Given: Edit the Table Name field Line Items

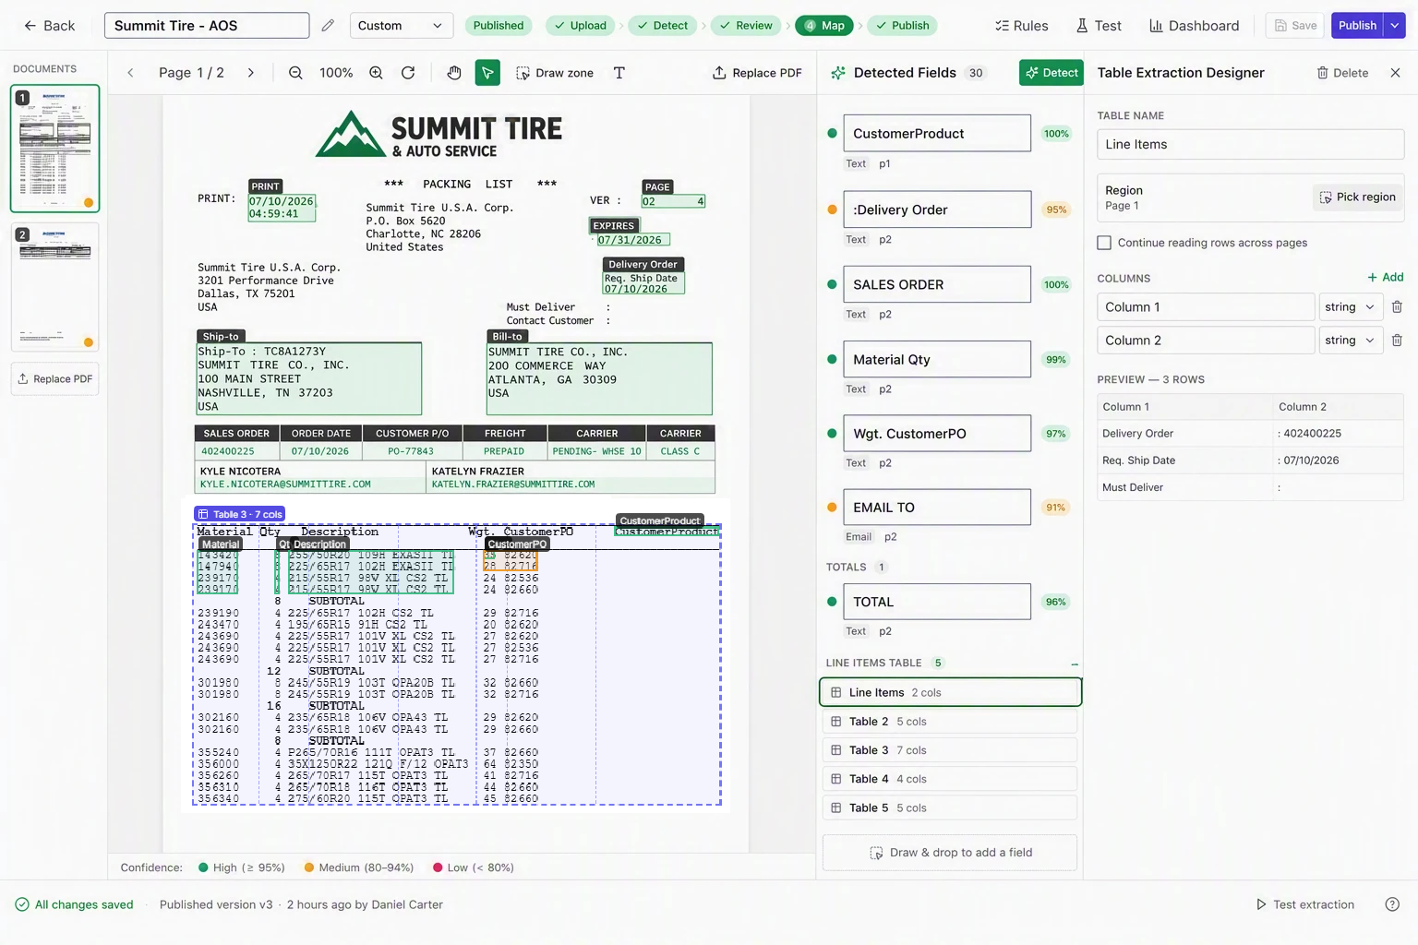Looking at the screenshot, I should coord(1250,144).
